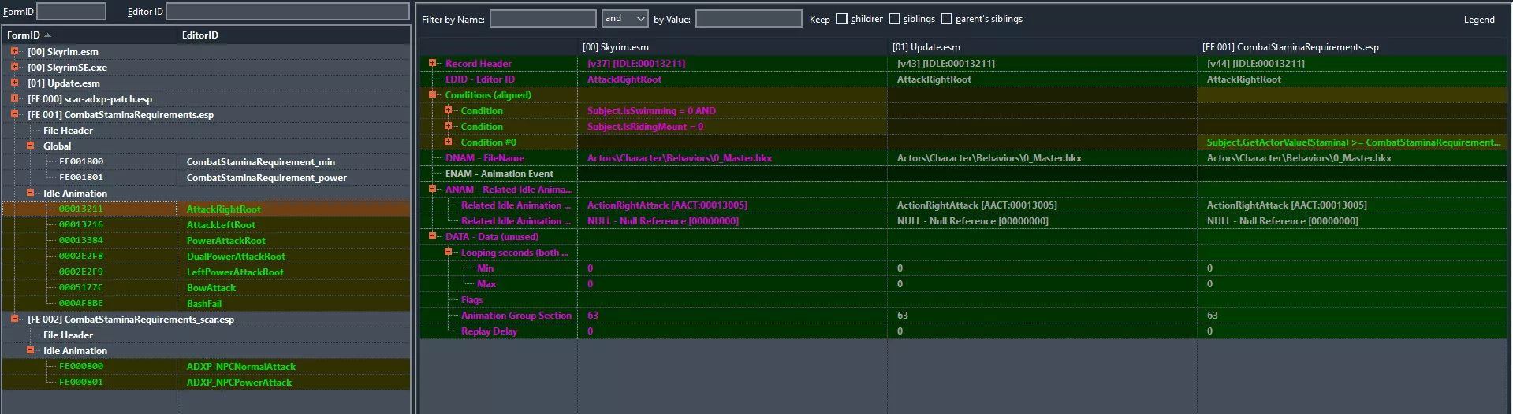
Task: Click the Subject.IsRidingMount = 0 cell
Action: pyautogui.click(x=732, y=126)
